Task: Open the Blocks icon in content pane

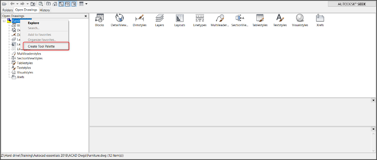Action: click(x=100, y=20)
